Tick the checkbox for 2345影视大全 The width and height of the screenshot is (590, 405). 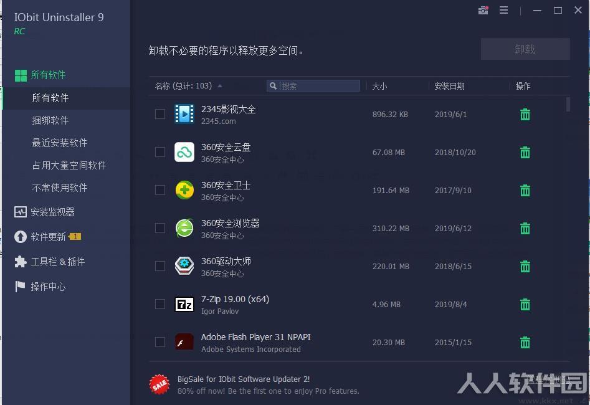[x=160, y=114]
